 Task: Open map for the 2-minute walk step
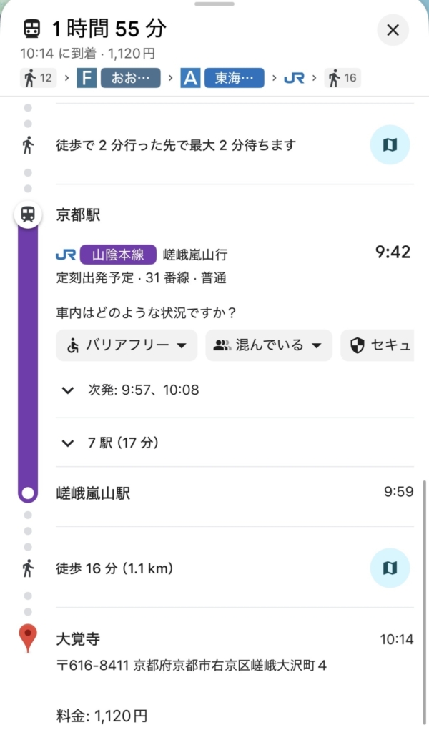pyautogui.click(x=389, y=145)
